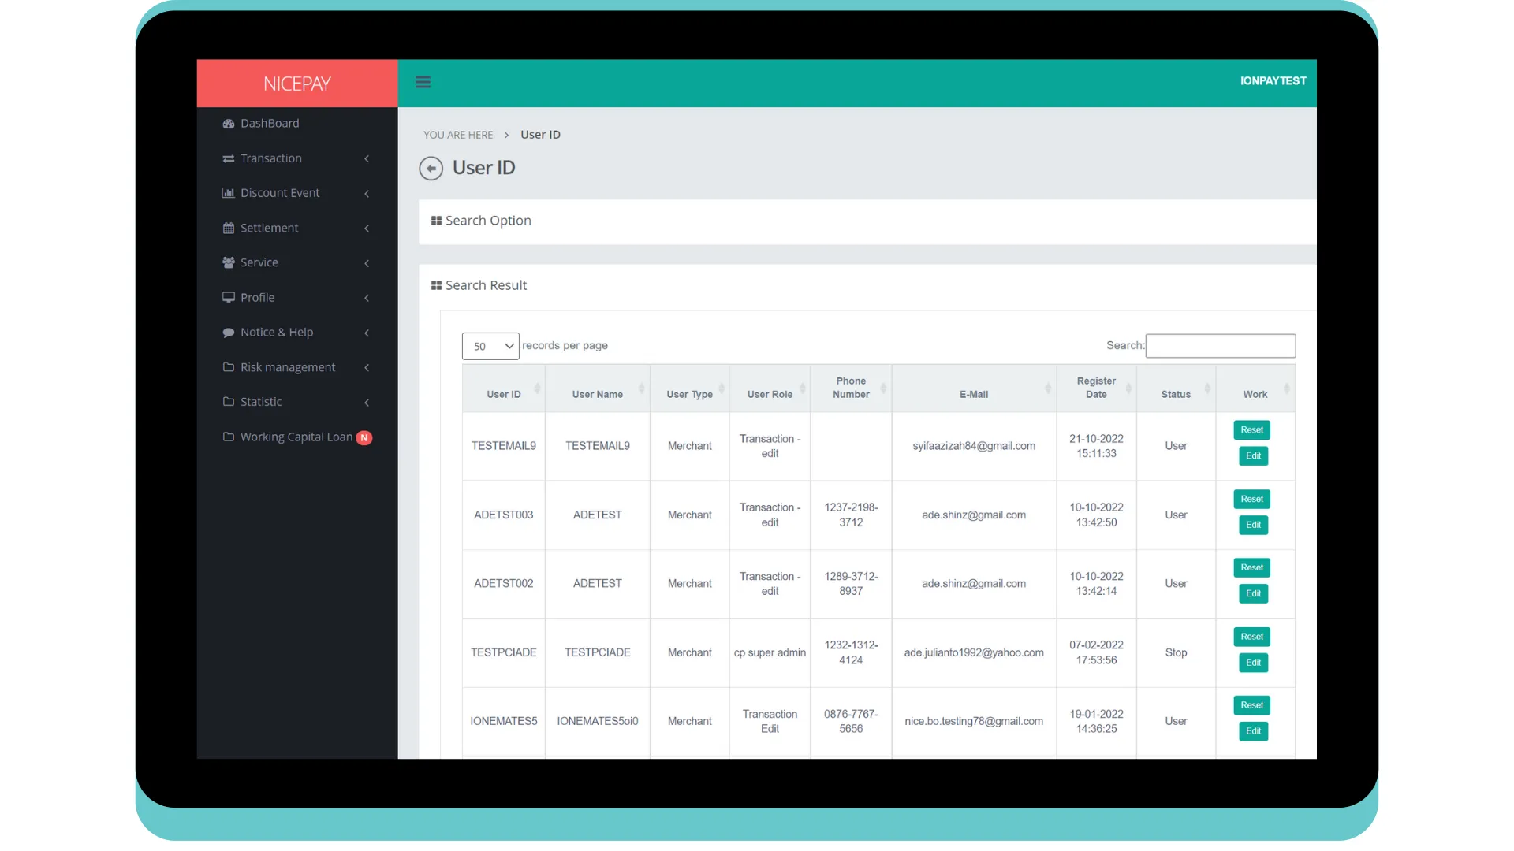Click Edit for user TESTEMAIL9
This screenshot has height=851, width=1514.
(1253, 456)
